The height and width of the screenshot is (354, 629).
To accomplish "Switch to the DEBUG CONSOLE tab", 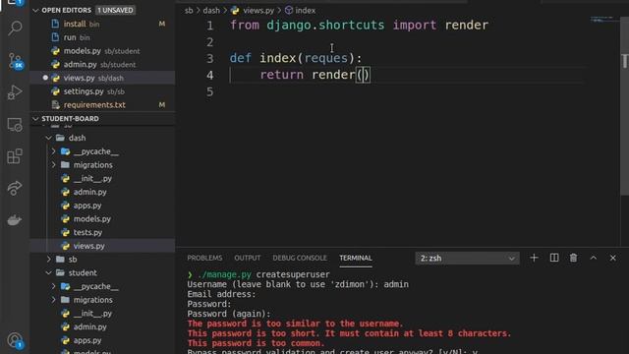I will 300,258.
